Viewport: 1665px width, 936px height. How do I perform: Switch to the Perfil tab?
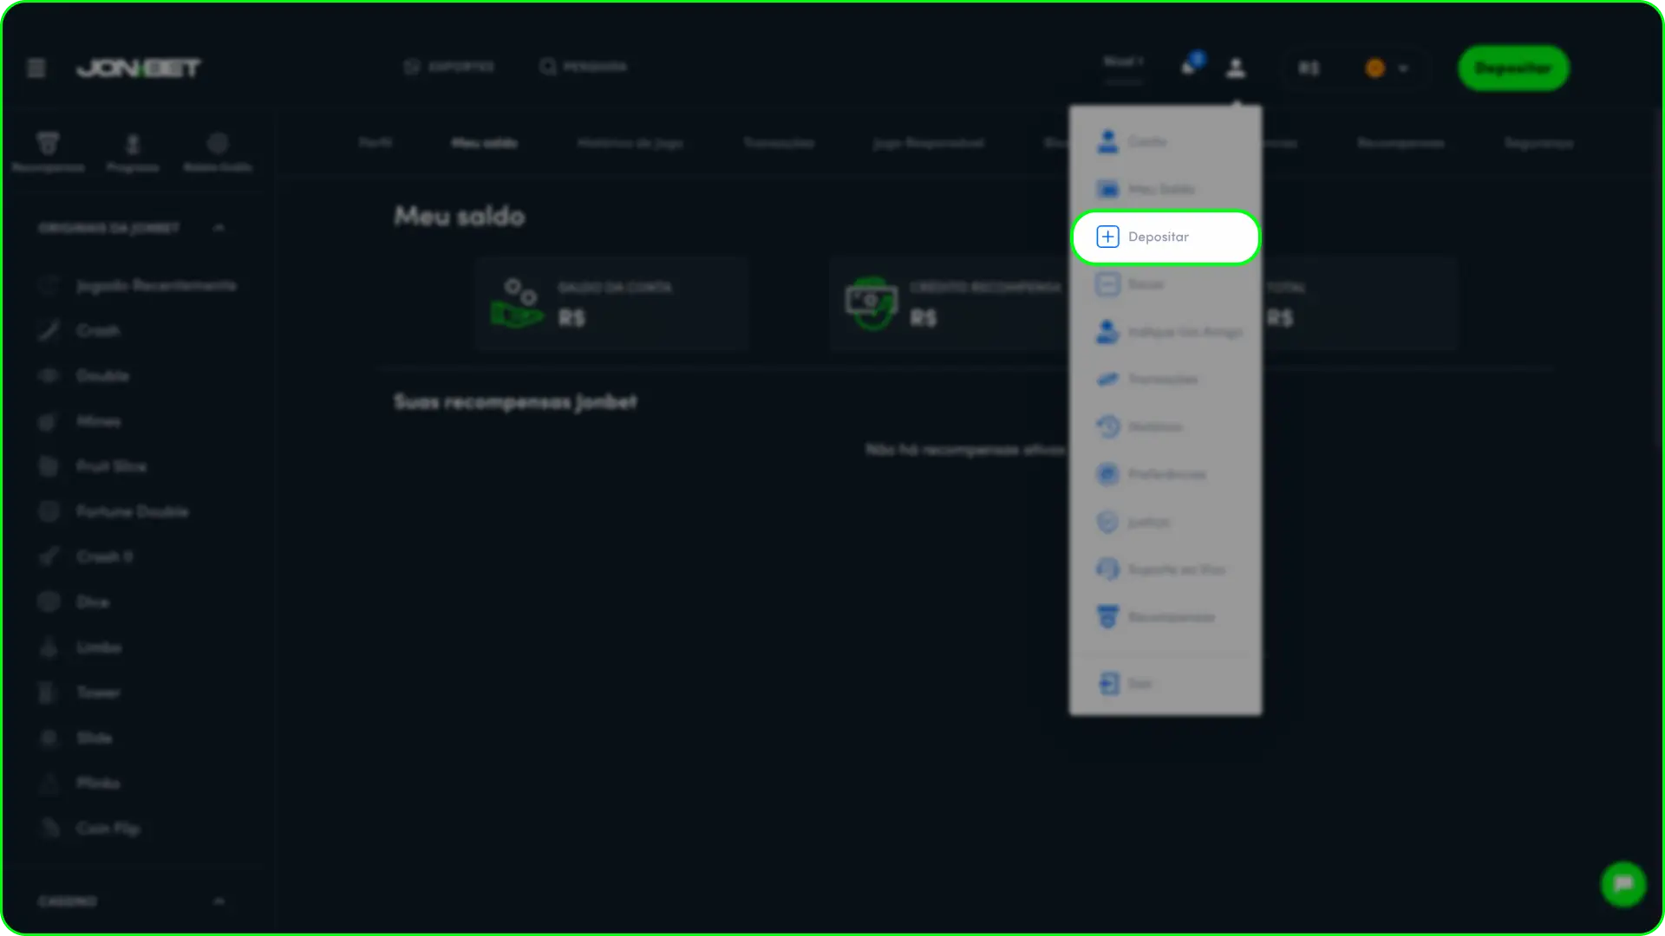(375, 142)
